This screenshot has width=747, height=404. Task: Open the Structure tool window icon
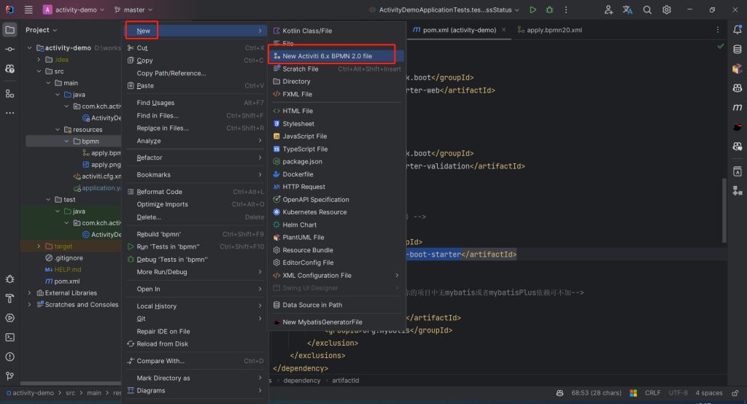(x=9, y=93)
